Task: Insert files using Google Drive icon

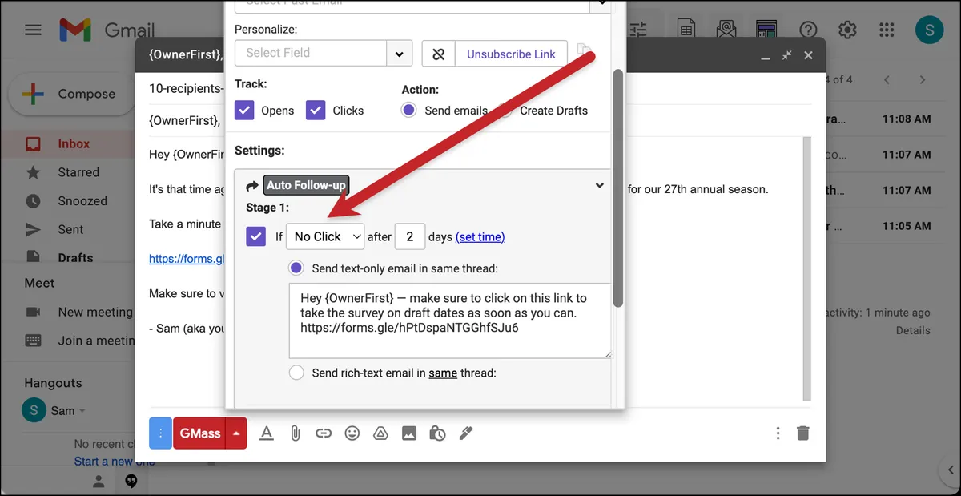Action: (x=380, y=433)
